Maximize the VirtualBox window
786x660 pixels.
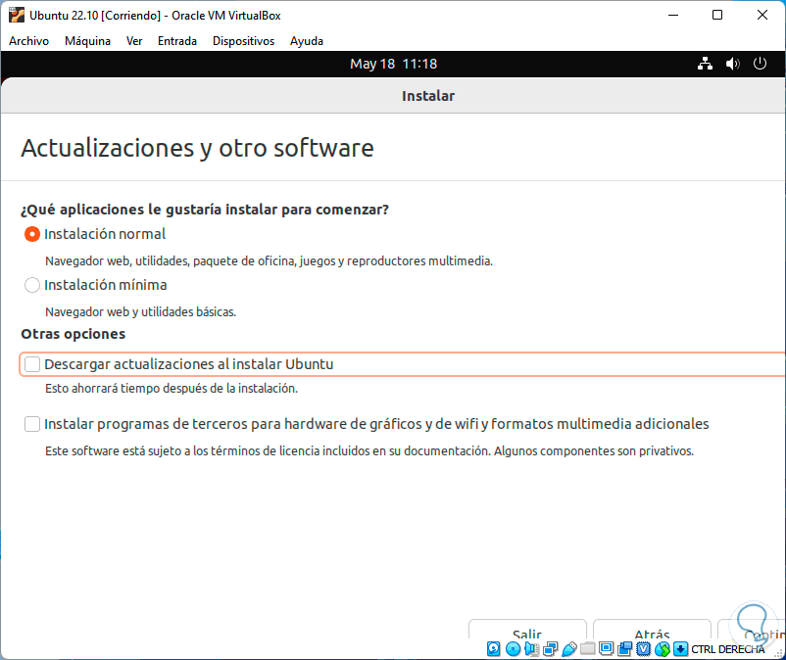pyautogui.click(x=717, y=15)
